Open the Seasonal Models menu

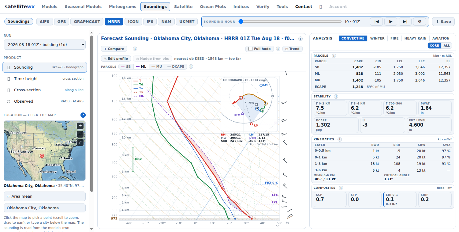(x=83, y=6)
